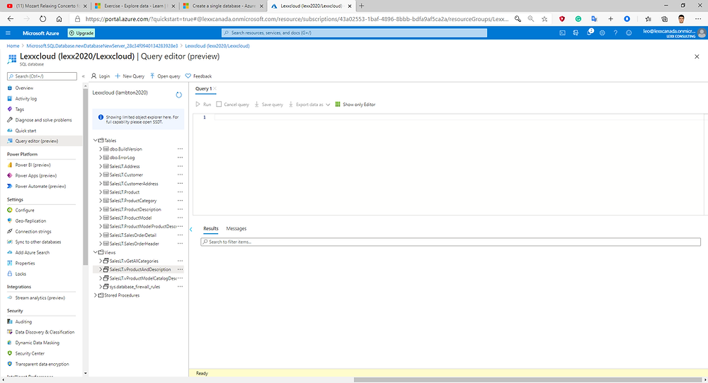708x383 pixels.
Task: Switch to the Results tab
Action: point(210,228)
